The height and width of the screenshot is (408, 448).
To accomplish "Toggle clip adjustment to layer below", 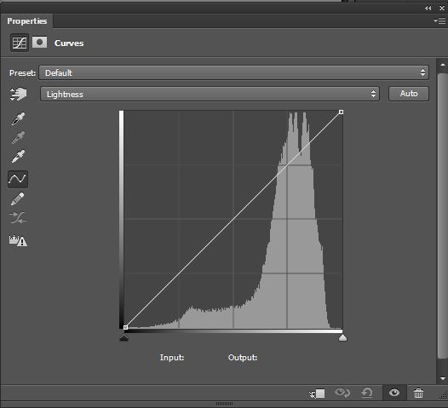I will [x=317, y=394].
